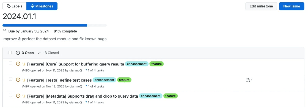The image size is (308, 110).
Task: Tick the select-all issues checkbox
Action: [x=10, y=53]
